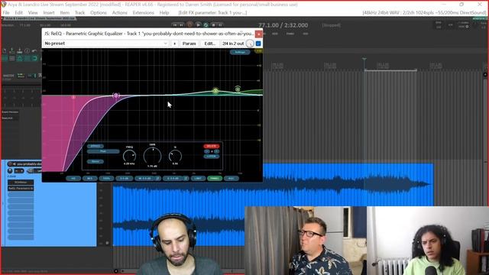Click the edit cursor marker on timeline

point(364,59)
